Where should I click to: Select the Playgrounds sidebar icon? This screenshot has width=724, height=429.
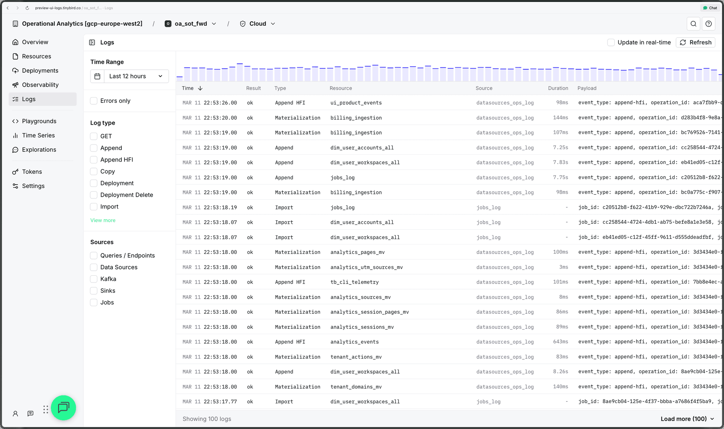pos(15,121)
